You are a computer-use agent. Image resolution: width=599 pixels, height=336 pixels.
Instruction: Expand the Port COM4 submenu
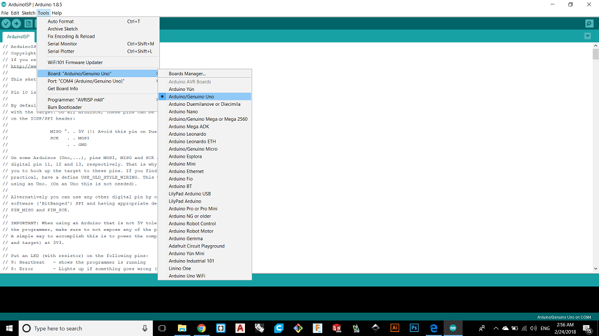point(98,81)
